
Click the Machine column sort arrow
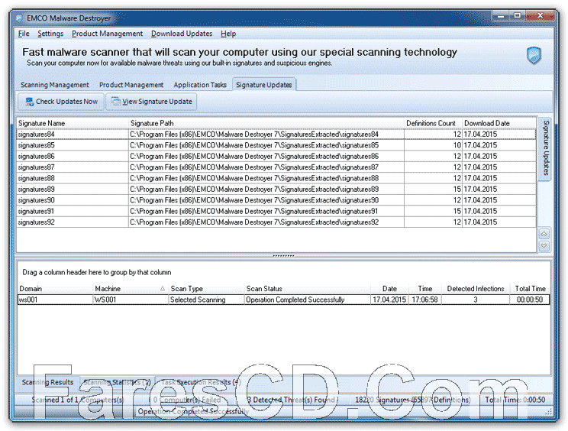pyautogui.click(x=163, y=289)
